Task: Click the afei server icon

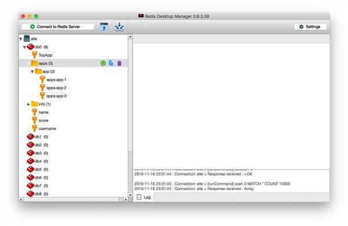Action: pyautogui.click(x=27, y=39)
